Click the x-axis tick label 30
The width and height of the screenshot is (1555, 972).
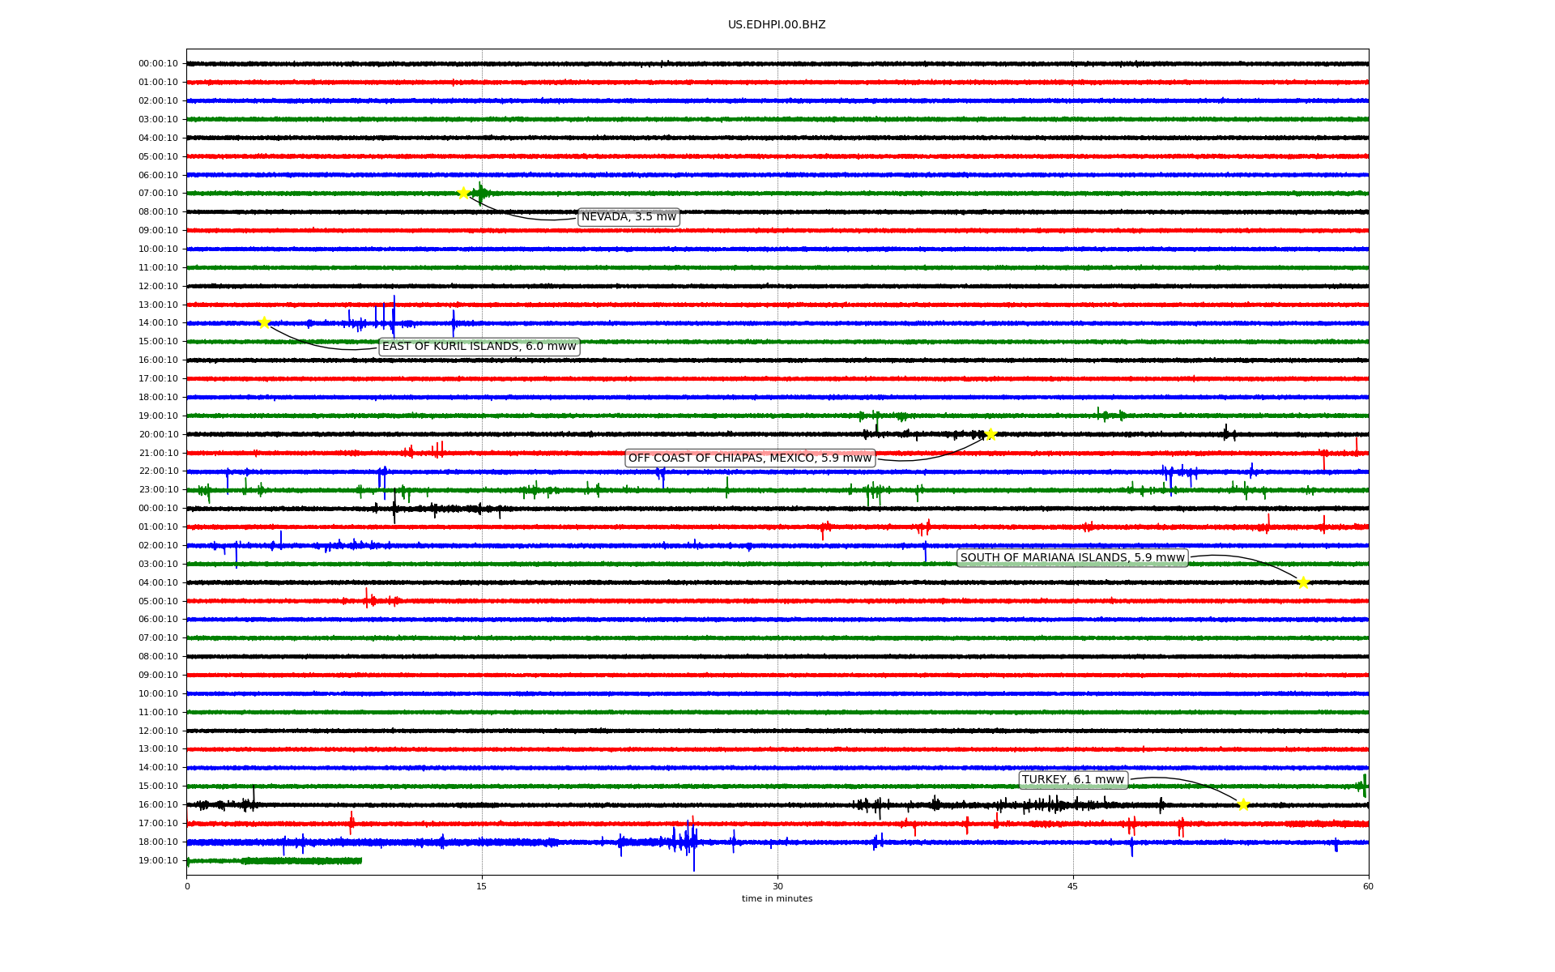point(777,886)
